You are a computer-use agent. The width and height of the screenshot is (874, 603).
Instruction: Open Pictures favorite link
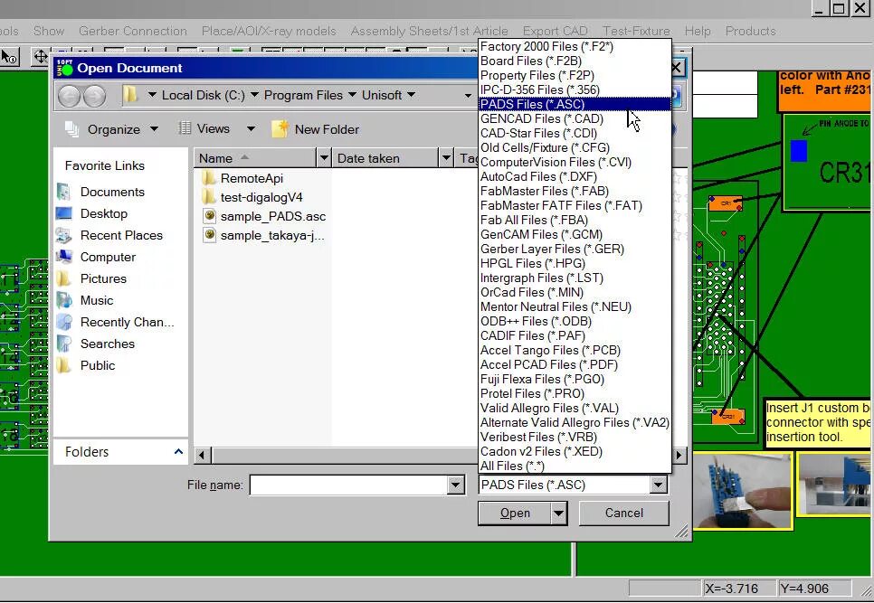(x=103, y=279)
